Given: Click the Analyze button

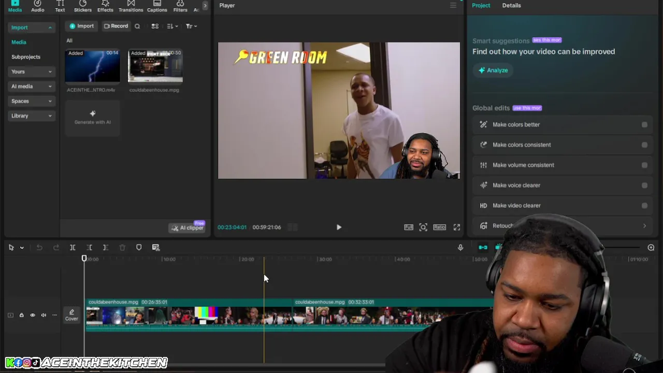Looking at the screenshot, I should (493, 70).
